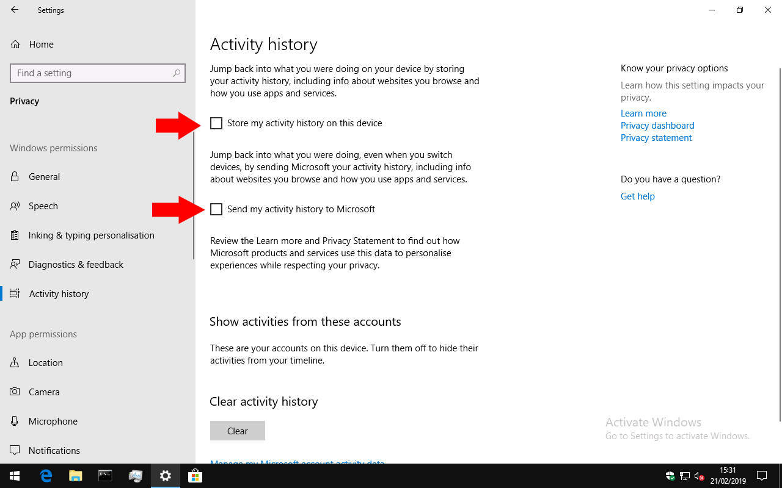Open Inking & typing personalisation
Screen dimensions: 782x488
[x=98, y=235]
